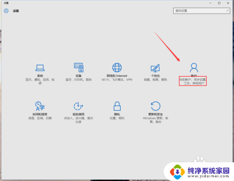Open the Time and Language (时间和语言) icon
Image resolution: width=234 pixels, height=181 pixels.
click(x=40, y=106)
